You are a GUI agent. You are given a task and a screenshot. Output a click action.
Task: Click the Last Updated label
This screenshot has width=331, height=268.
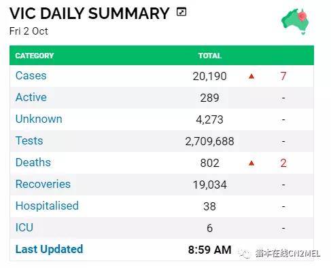pos(49,249)
